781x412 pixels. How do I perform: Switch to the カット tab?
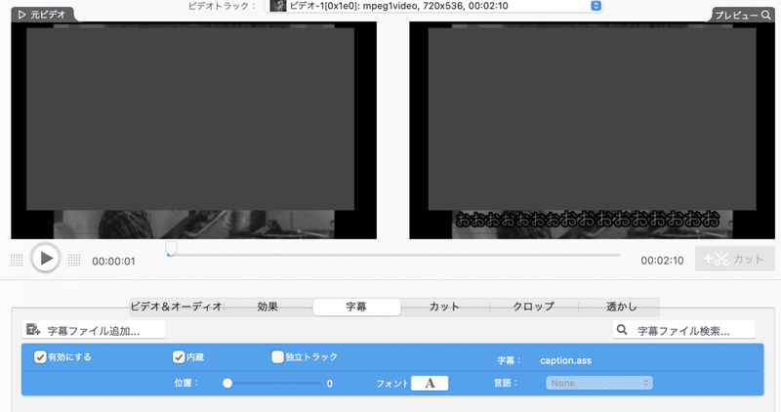(444, 307)
